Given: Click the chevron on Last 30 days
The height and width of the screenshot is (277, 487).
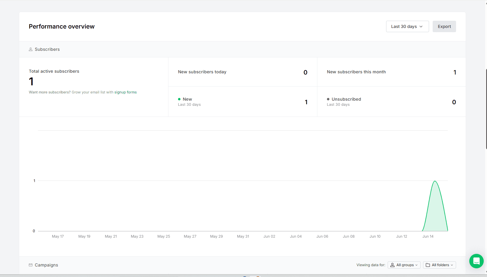Looking at the screenshot, I should (x=421, y=26).
